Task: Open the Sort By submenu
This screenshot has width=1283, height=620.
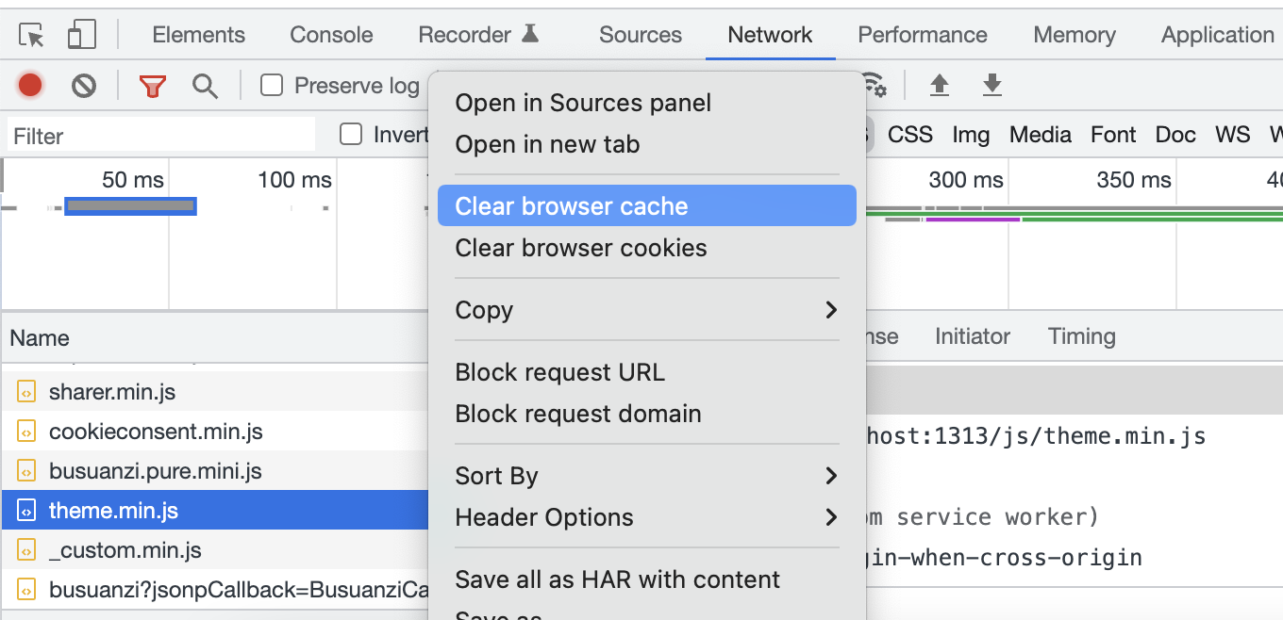Action: pyautogui.click(x=646, y=476)
